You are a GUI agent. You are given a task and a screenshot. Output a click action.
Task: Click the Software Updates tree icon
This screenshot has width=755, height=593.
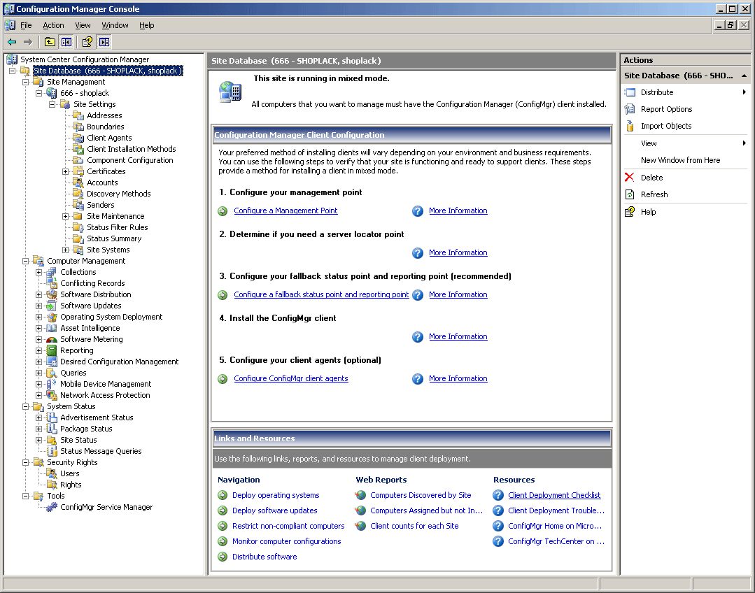pos(52,306)
